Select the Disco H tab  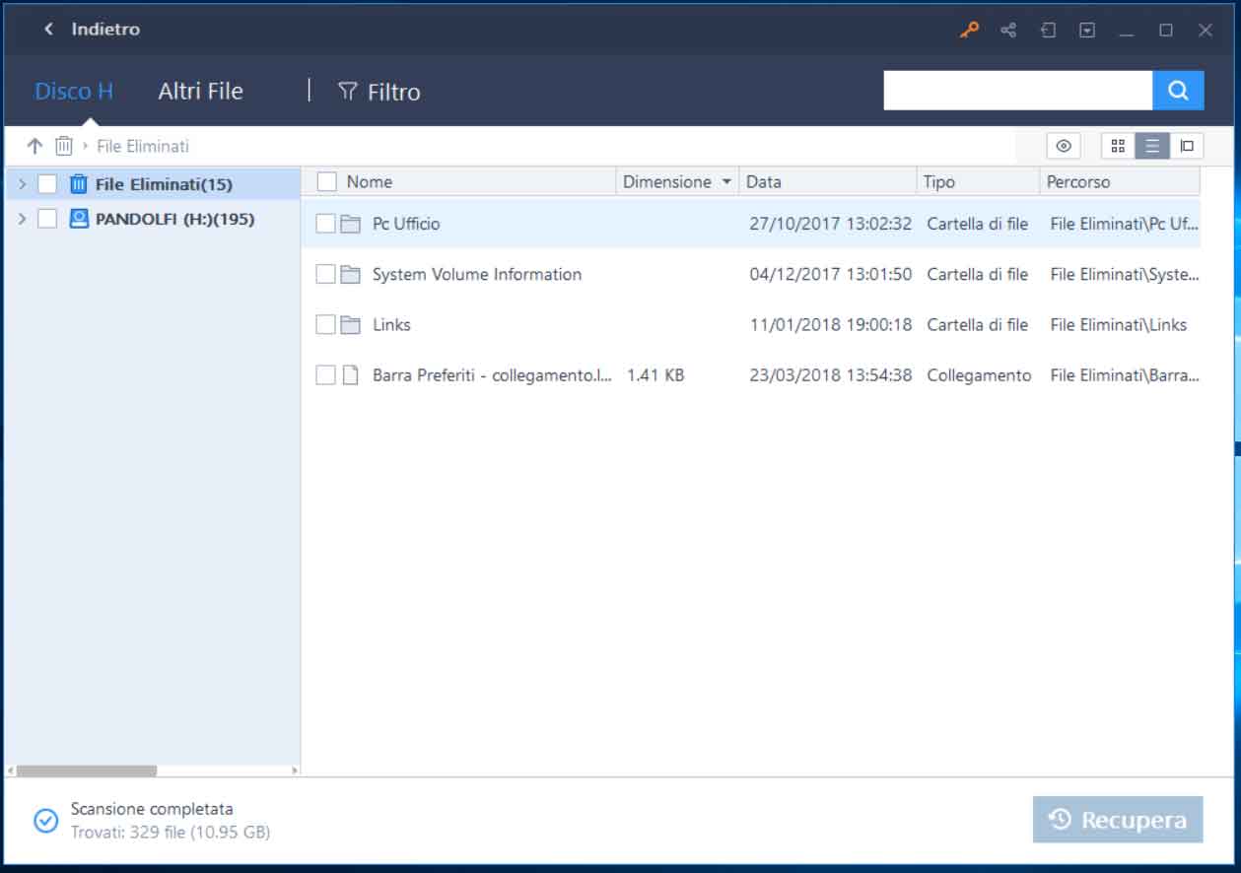coord(74,91)
